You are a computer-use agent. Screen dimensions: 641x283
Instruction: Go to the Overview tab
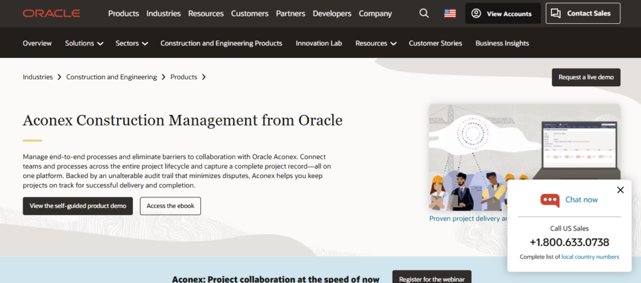pos(37,43)
